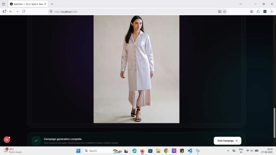Viewport: 276px width, 155px height.
Task: Click the green checkmark completion icon
Action: click(36, 141)
